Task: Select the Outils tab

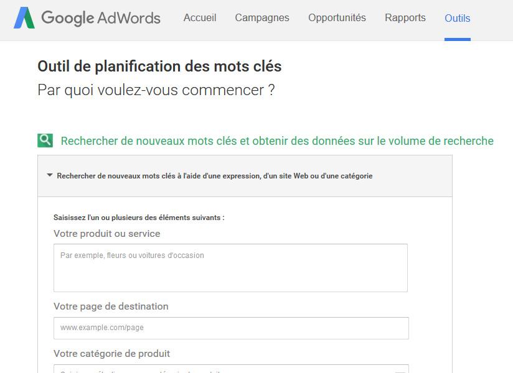Action: tap(458, 18)
